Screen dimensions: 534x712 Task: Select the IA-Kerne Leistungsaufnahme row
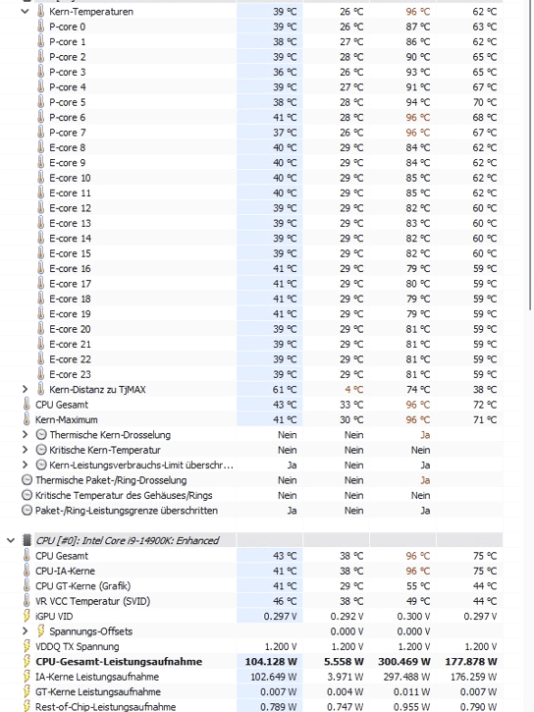coord(251,677)
